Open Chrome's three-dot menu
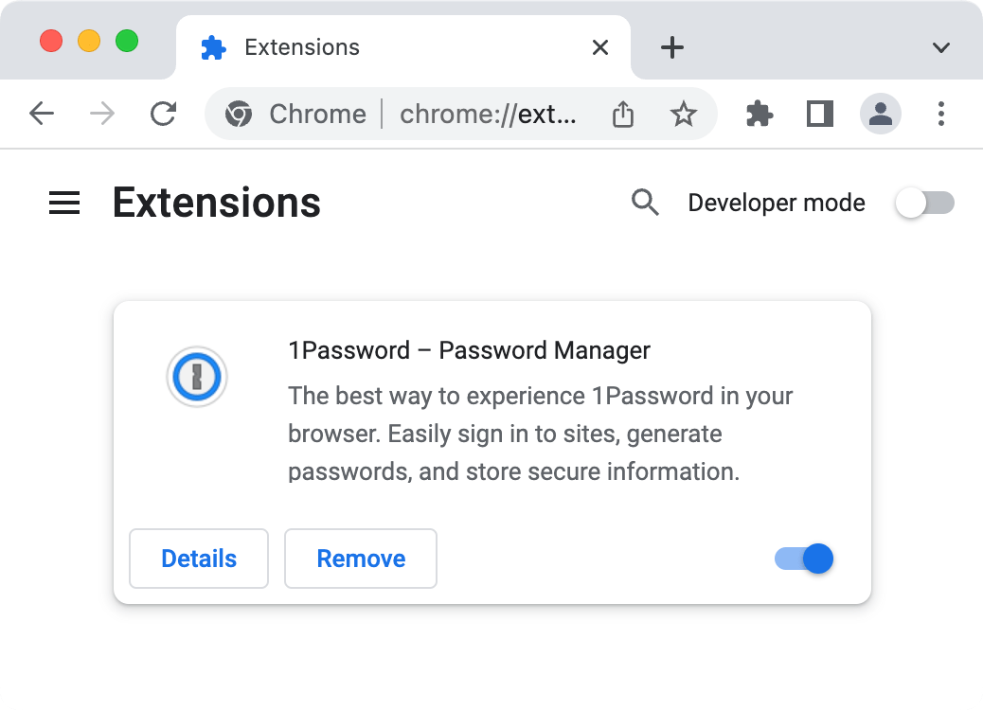 point(941,114)
